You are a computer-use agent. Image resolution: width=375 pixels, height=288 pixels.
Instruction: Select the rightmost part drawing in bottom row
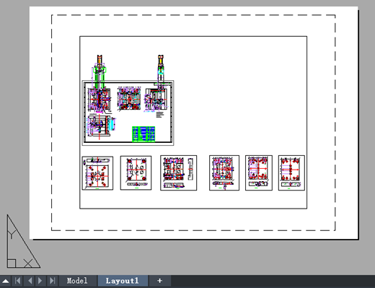291,173
